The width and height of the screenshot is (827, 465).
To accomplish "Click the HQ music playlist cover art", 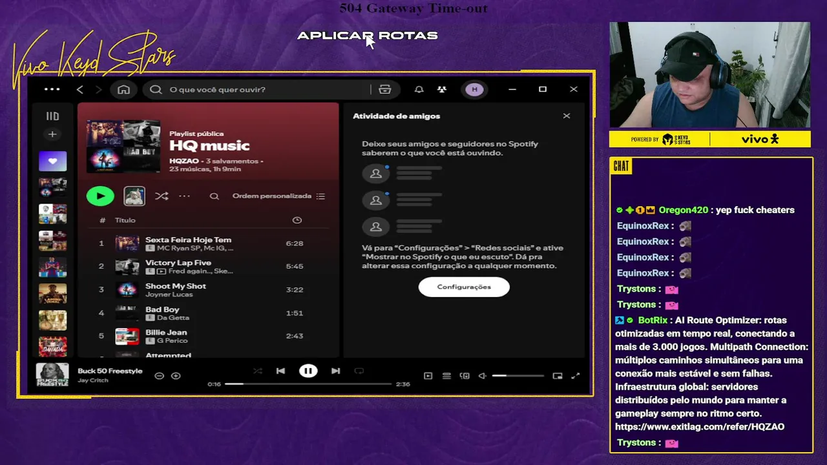I will pyautogui.click(x=123, y=146).
